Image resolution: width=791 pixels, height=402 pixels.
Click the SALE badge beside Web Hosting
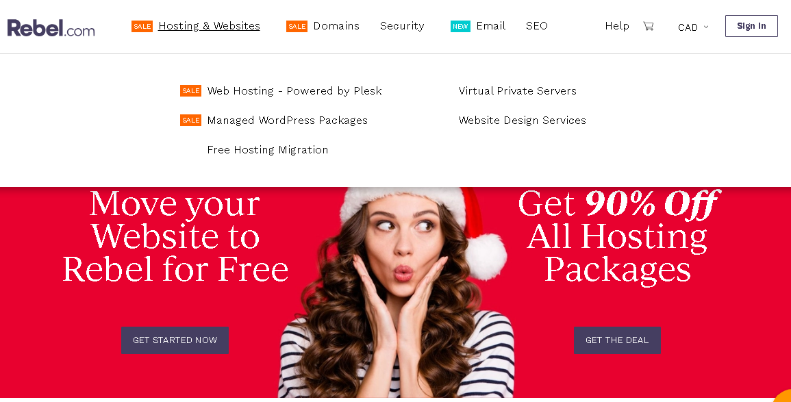(x=190, y=91)
